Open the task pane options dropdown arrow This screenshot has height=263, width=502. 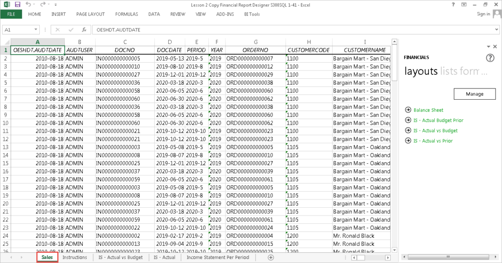488,46
